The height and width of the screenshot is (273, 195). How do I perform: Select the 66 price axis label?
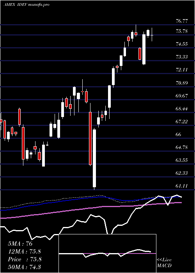click(x=179, y=135)
